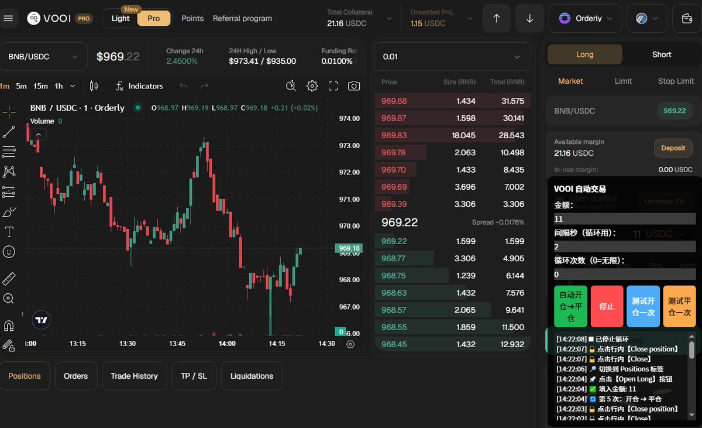Open the TP / SL tab
This screenshot has height=428, width=702.
[x=194, y=376]
